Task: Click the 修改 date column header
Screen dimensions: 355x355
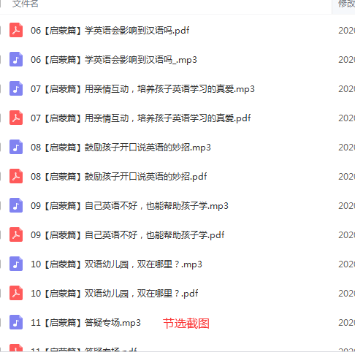Action: point(346,4)
